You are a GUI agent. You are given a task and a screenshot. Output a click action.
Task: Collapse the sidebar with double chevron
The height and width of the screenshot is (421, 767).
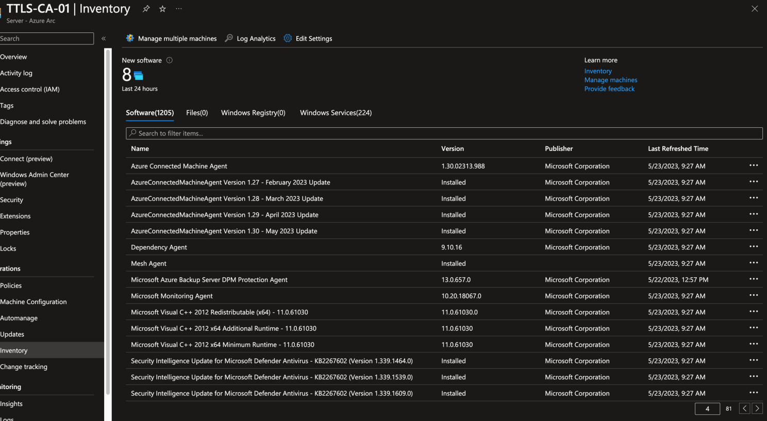(104, 39)
